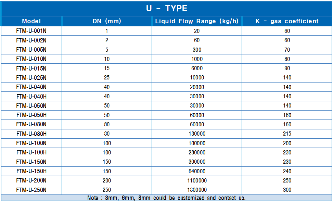Image resolution: width=333 pixels, height=202 pixels.
Task: Click model name FTM-U-050H
Action: [x=31, y=115]
